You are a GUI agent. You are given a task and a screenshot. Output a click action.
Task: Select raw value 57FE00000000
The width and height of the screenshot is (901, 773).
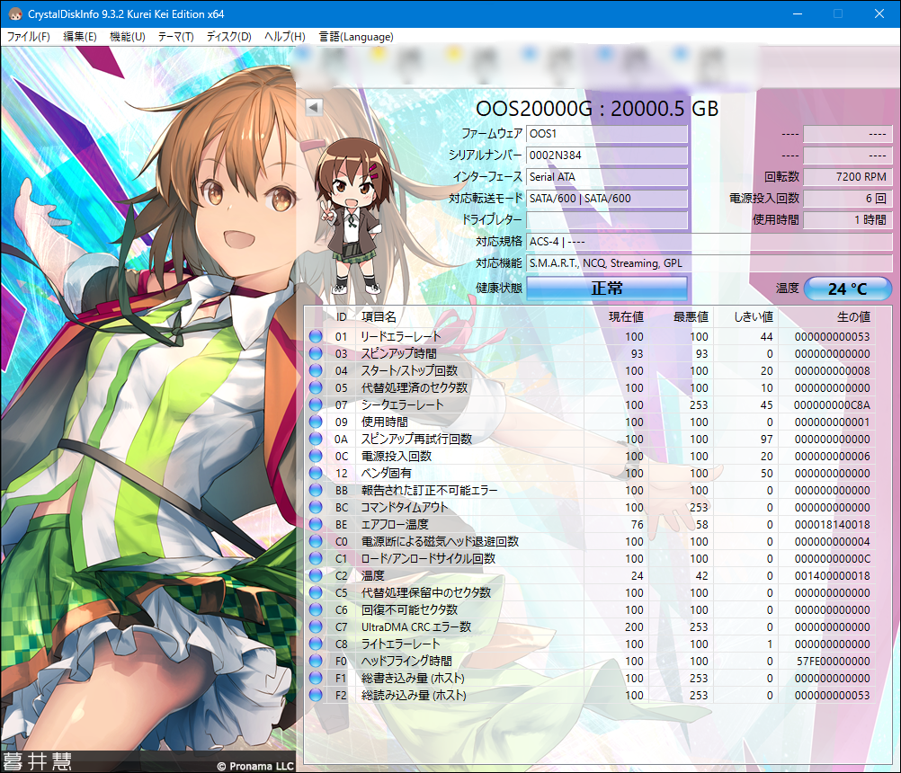[x=833, y=661]
